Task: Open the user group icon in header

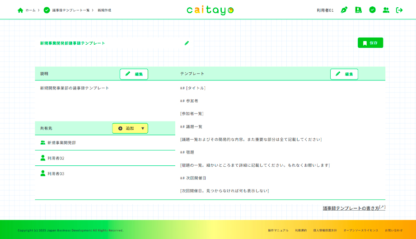Action: tap(386, 10)
